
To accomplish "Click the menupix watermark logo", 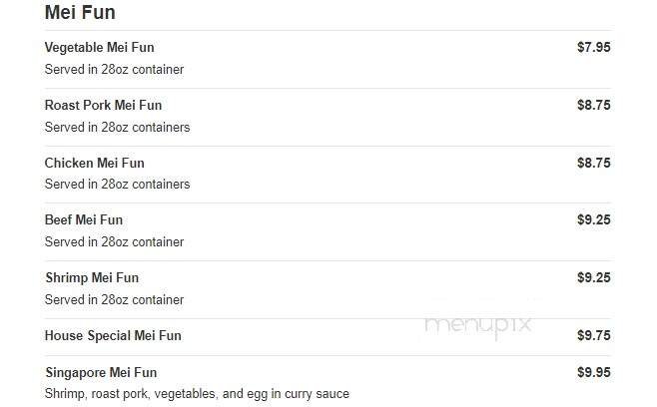I will click(x=478, y=326).
